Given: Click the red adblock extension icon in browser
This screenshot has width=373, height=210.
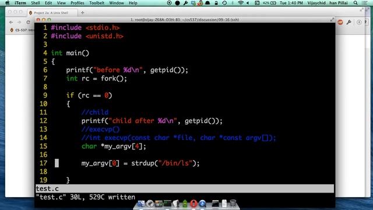Looking at the screenshot, I should click(340, 22).
